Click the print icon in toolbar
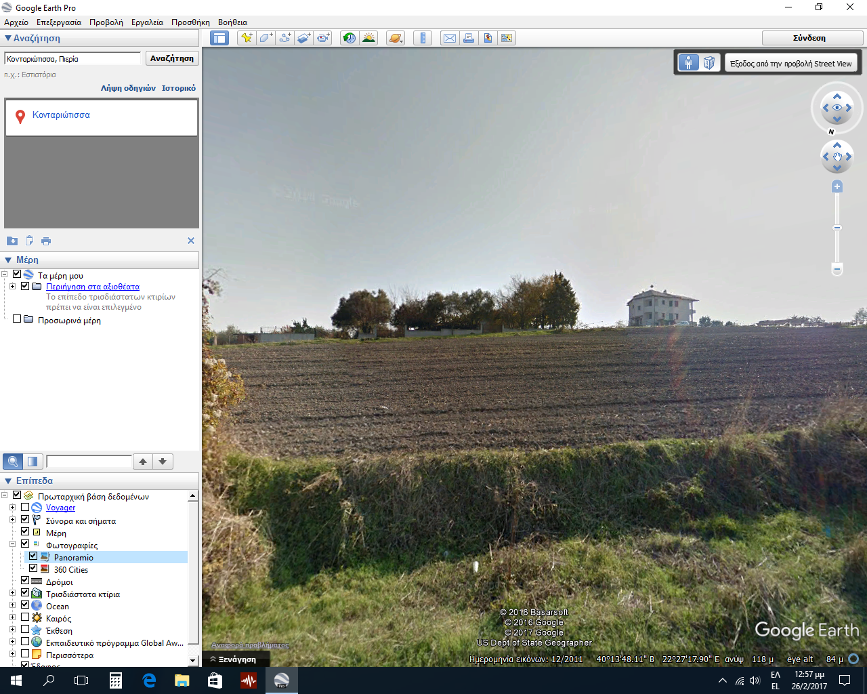Viewport: 867px width, 694px height. (469, 38)
